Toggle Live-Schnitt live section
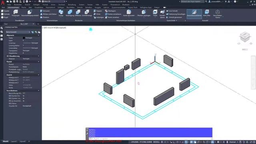 click(172, 11)
